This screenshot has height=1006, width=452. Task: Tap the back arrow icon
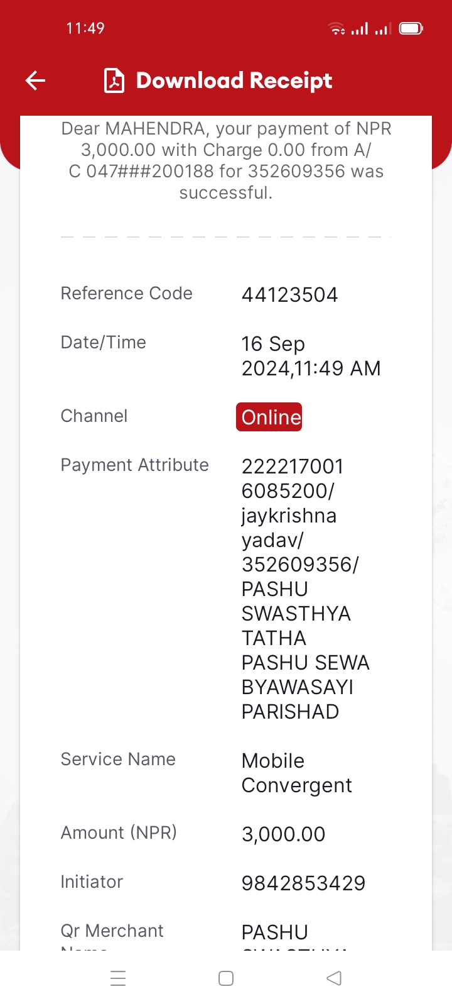tap(35, 80)
